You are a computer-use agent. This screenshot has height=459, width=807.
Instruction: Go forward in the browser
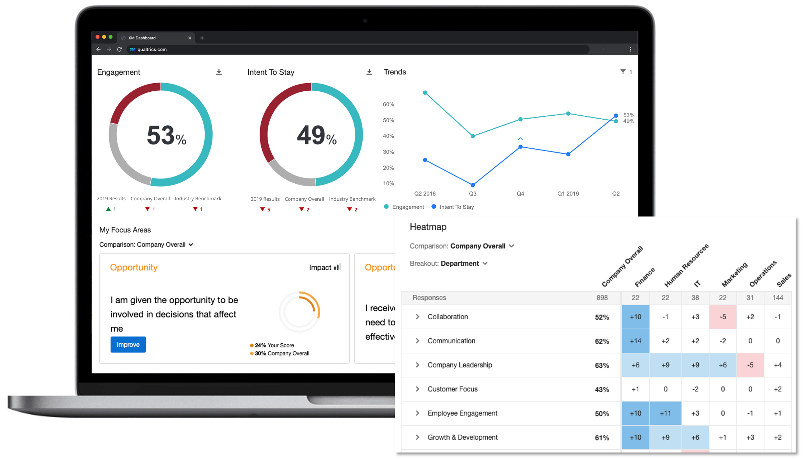coord(109,49)
